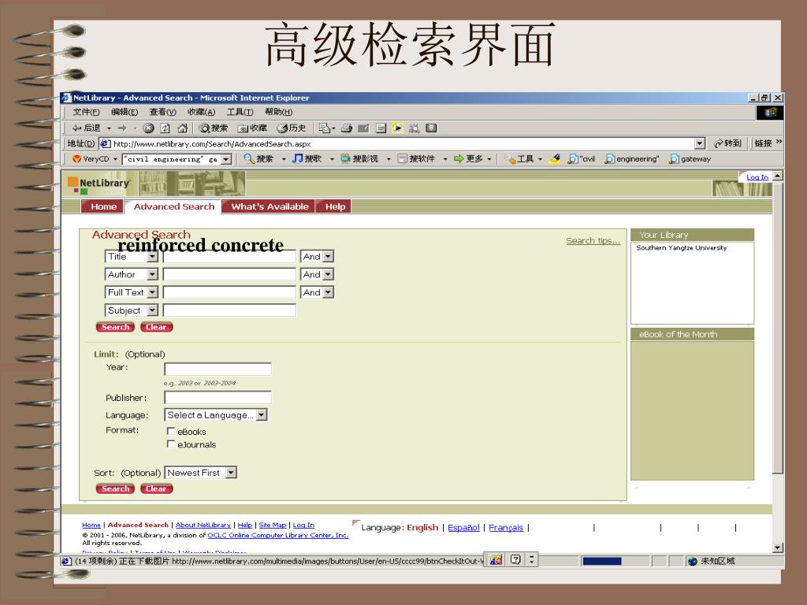807x605 pixels.
Task: Click the "civil" keyword find button
Action: pos(581,159)
